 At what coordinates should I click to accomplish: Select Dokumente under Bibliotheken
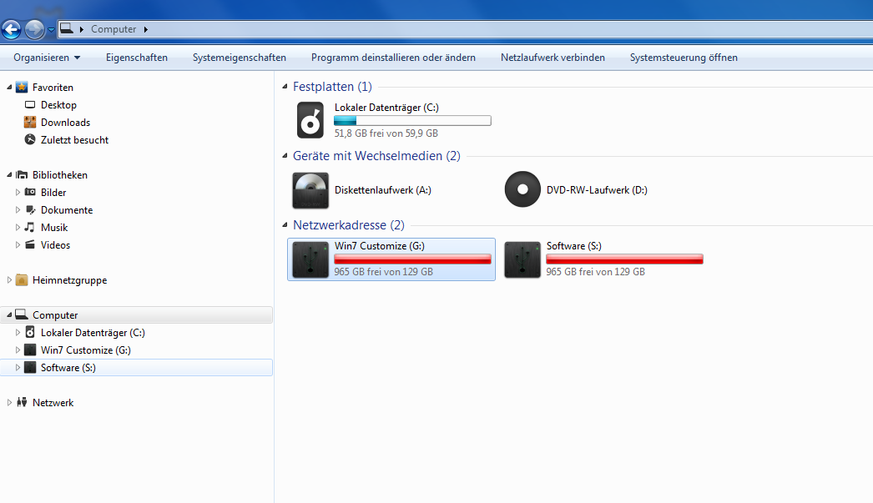click(x=67, y=209)
